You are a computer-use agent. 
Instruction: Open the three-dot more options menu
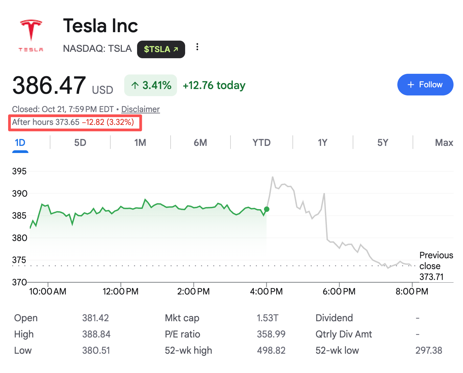(x=197, y=47)
